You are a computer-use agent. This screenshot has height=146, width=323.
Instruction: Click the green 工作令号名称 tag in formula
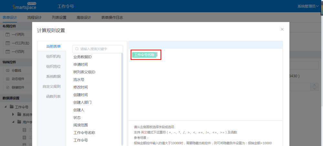click(x=144, y=55)
